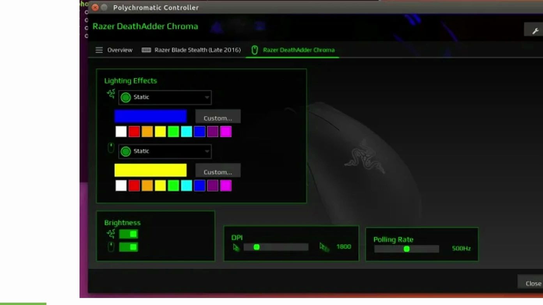This screenshot has height=305, width=543.
Task: Click Custom... button for logo color
Action: coord(218,116)
